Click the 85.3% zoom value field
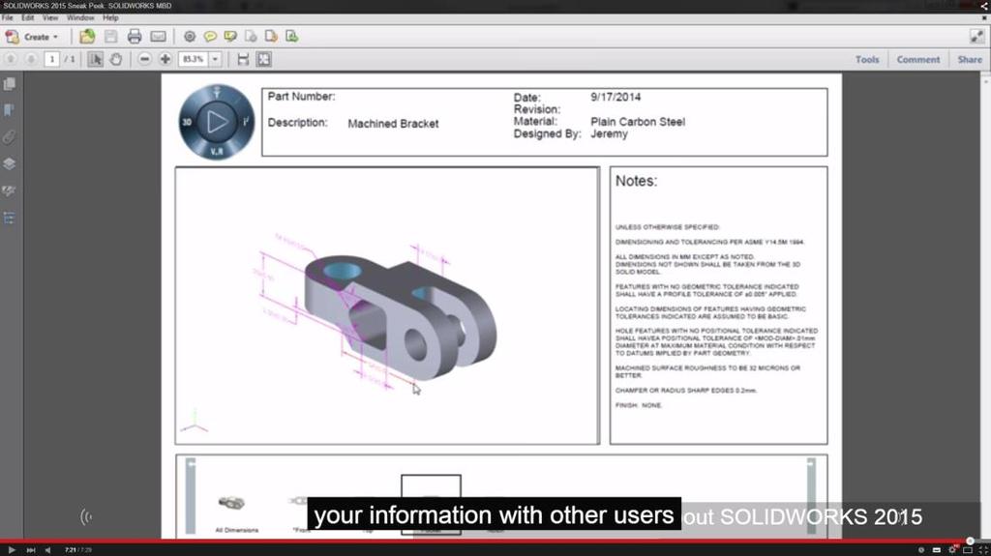Screen dimensions: 991x556 pos(194,59)
